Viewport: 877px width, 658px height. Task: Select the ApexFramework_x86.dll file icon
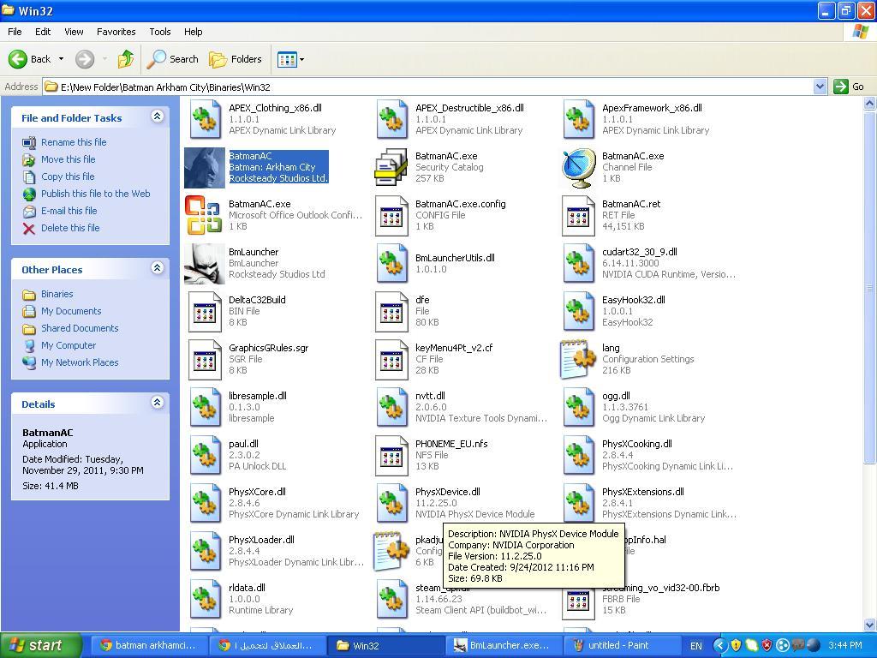click(578, 119)
